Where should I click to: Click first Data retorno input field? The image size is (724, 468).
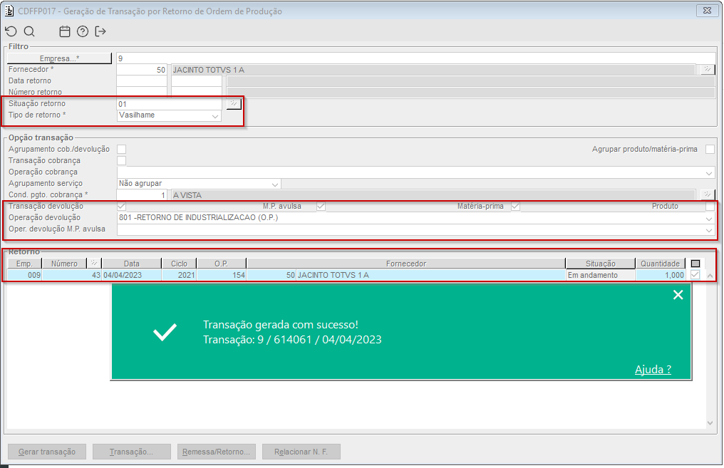click(x=142, y=81)
